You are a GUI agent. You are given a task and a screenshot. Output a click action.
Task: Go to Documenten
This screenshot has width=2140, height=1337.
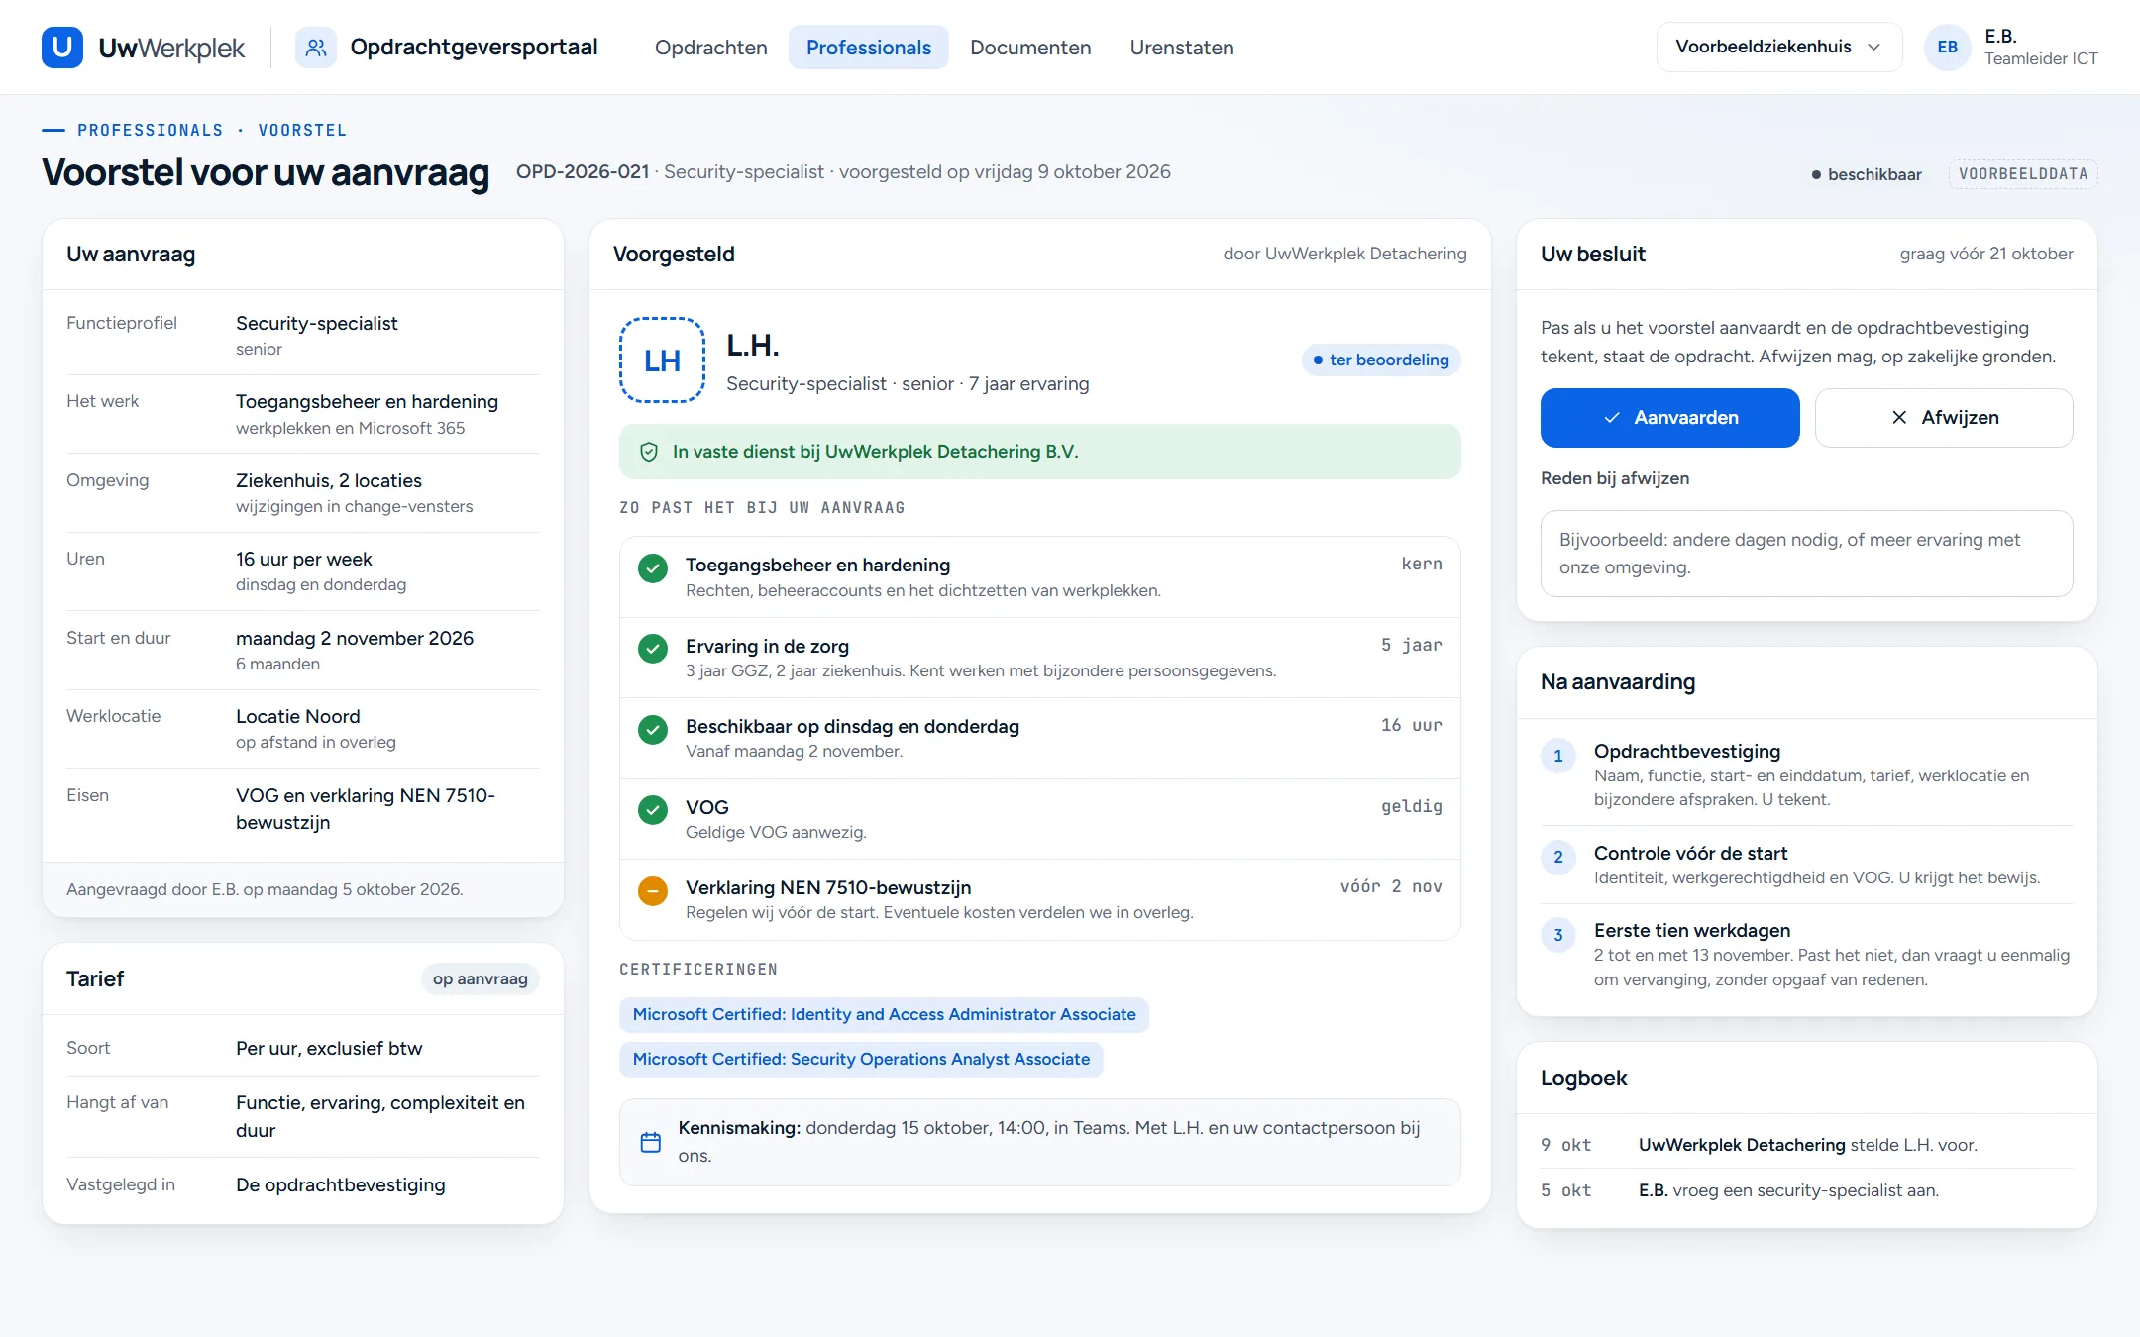tap(1030, 48)
